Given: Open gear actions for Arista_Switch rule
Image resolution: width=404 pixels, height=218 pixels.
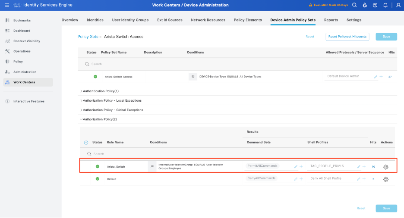Looking at the screenshot, I should 386,167.
